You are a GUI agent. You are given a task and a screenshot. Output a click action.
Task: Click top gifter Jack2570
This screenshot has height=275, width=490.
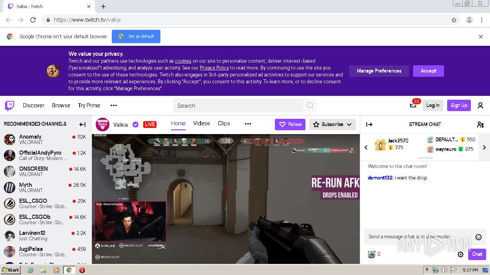(x=398, y=141)
